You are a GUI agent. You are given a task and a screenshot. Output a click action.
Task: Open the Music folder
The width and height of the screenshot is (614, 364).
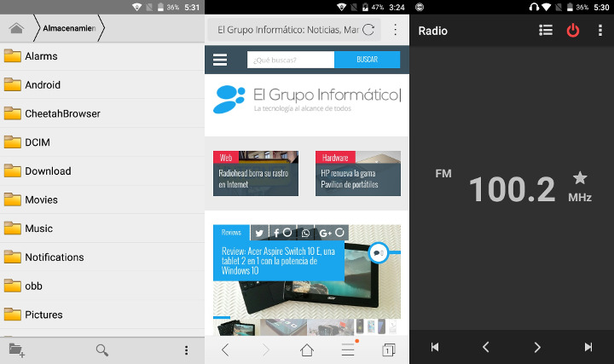[102, 228]
